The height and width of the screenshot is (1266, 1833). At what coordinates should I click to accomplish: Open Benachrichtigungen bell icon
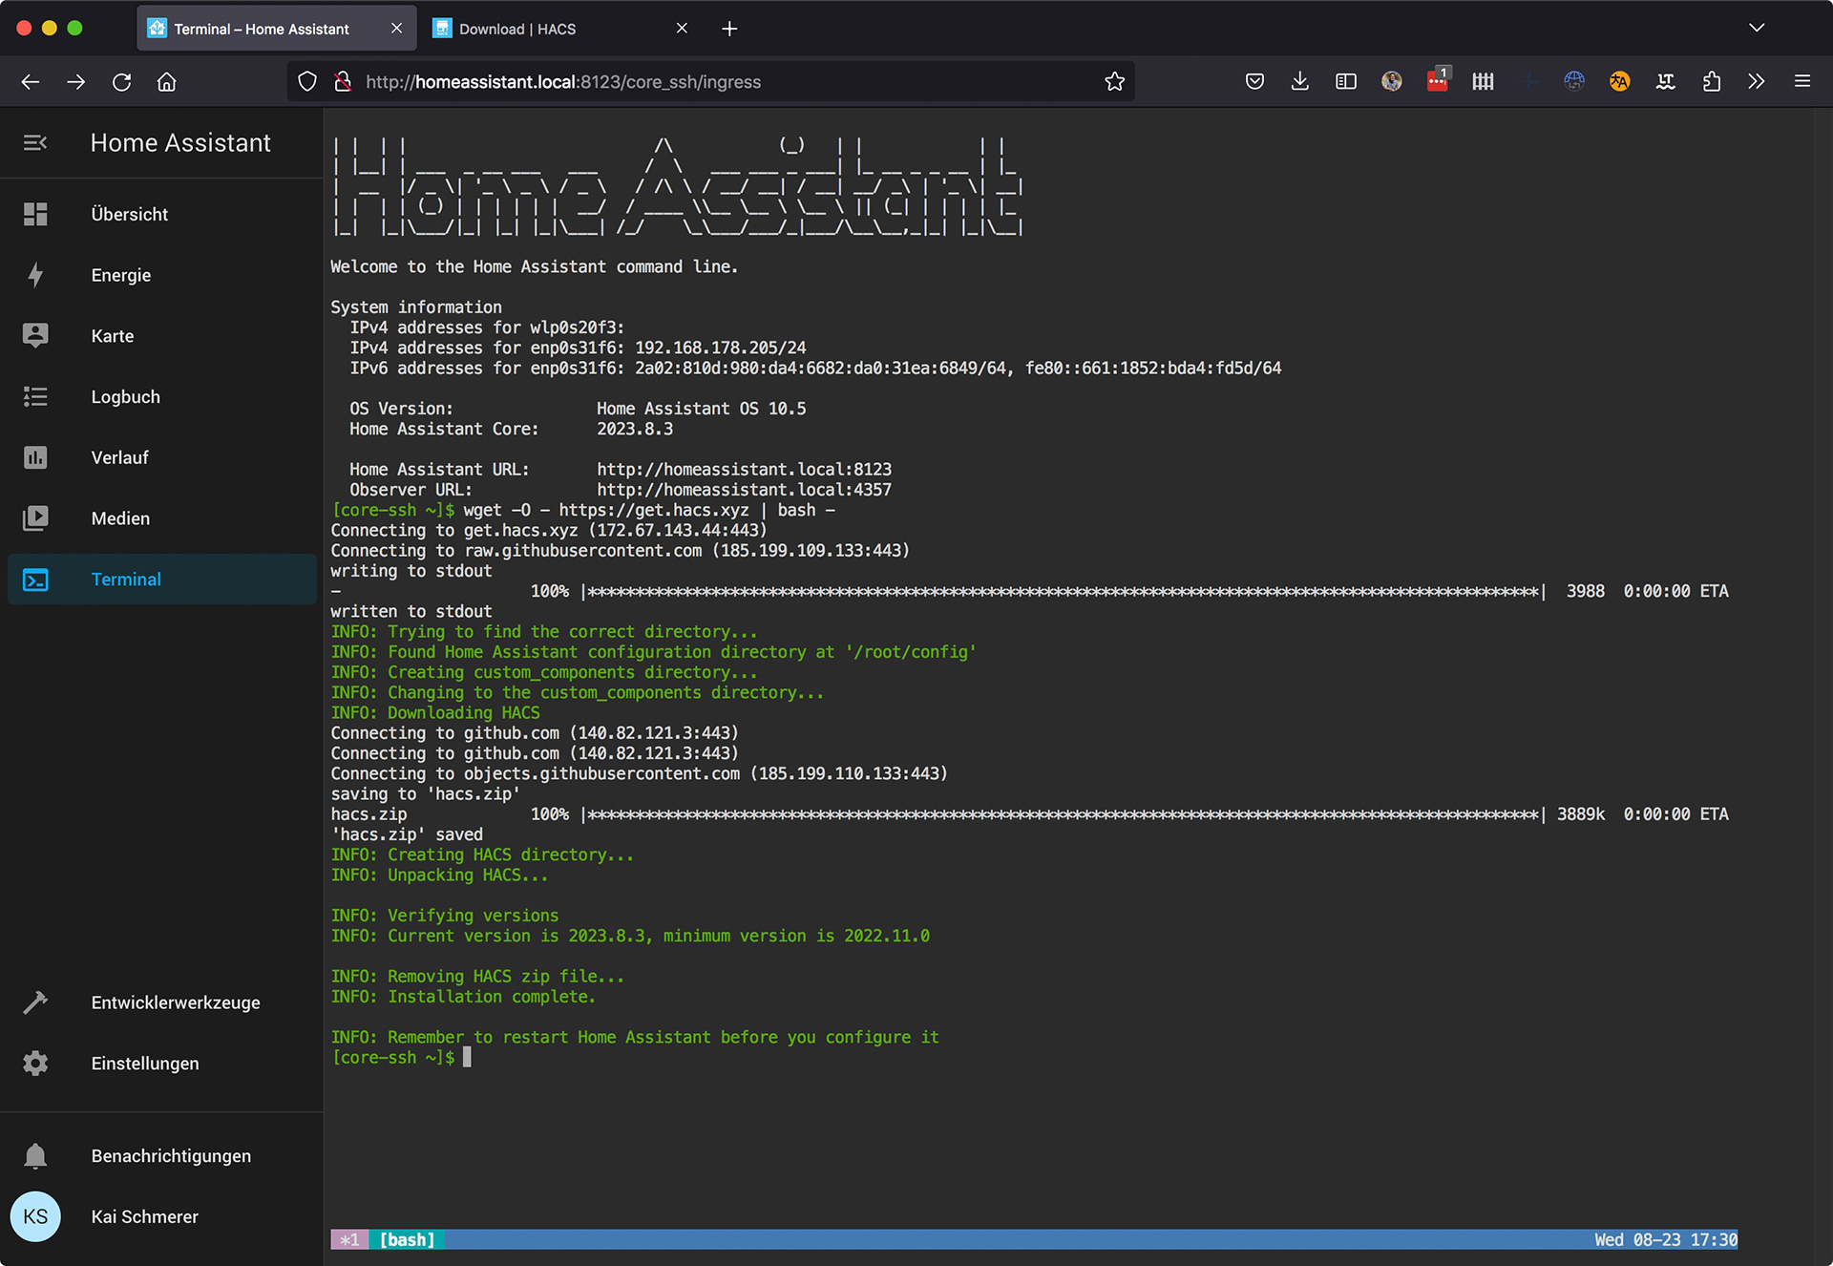35,1156
